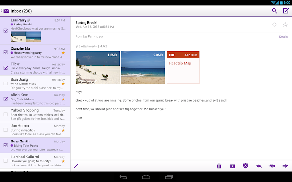
Task: Expand message to full screen
Action: click(x=76, y=166)
